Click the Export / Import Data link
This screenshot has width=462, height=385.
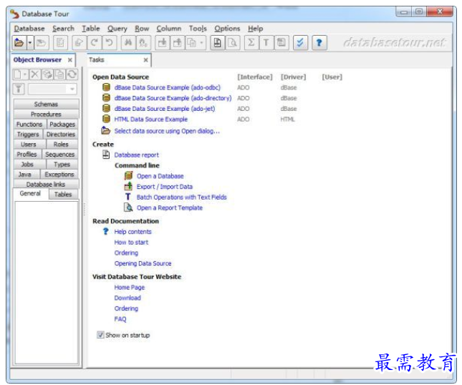(x=165, y=187)
